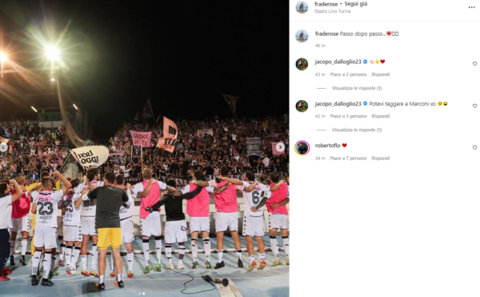Screen dimensions: 480x297
Task: Click fraderose avatar beside the caption
Action: pyautogui.click(x=302, y=36)
